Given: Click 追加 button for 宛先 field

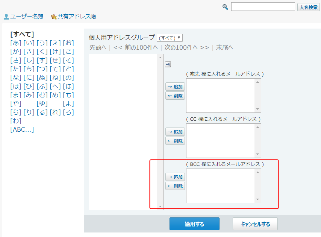Looking at the screenshot, I should click(175, 87).
